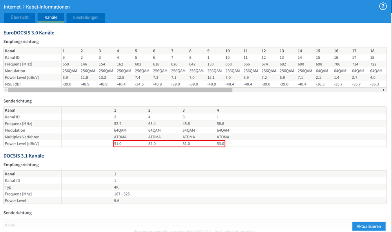Open the help question mark icon

[383, 6]
